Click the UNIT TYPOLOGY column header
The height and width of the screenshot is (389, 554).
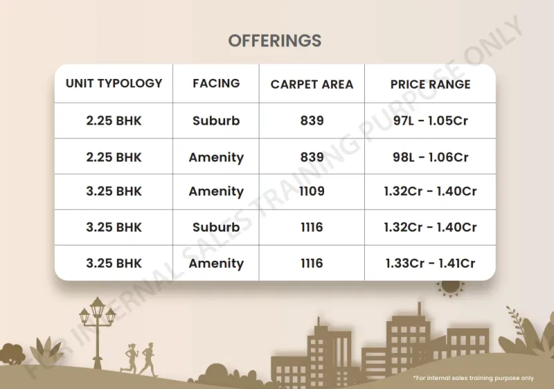coord(114,83)
